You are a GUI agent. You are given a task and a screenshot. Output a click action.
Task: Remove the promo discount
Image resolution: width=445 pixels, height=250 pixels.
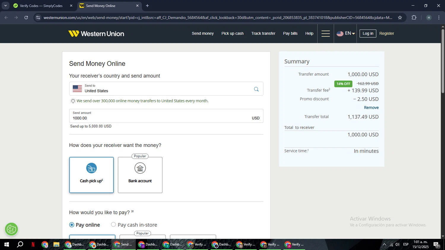coord(371,108)
